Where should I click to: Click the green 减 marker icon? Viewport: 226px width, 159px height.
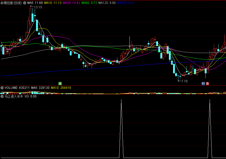pos(60,84)
